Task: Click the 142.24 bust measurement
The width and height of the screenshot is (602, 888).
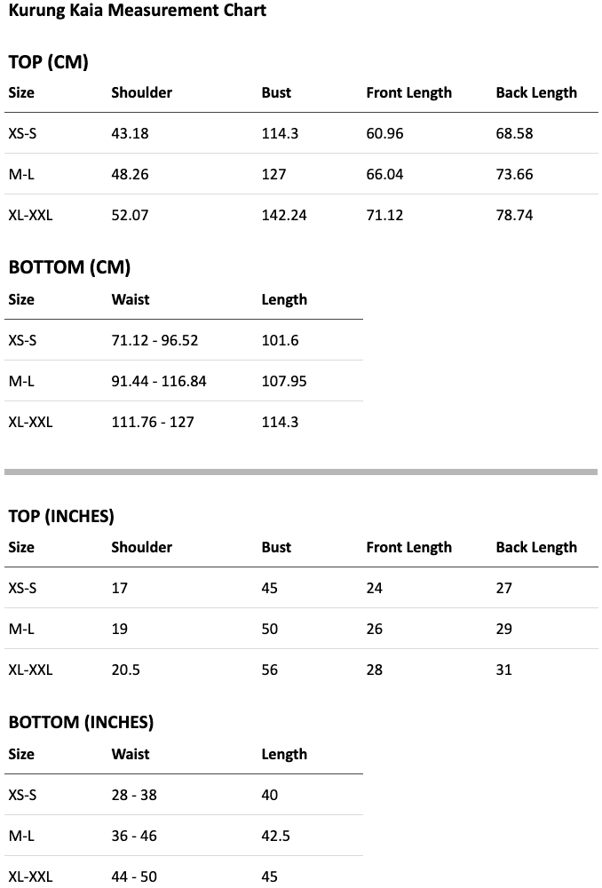Action: click(284, 216)
